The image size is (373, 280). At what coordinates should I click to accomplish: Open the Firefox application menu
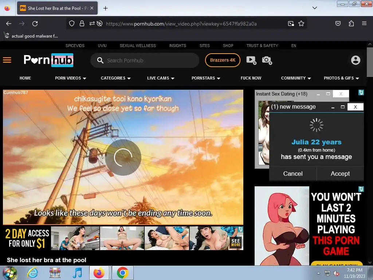364,23
